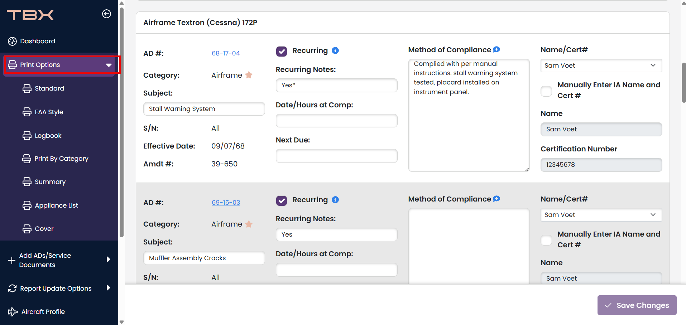This screenshot has width=686, height=325.
Task: Click the plus icon for Add ADs/Service Documents
Action: [x=12, y=260]
